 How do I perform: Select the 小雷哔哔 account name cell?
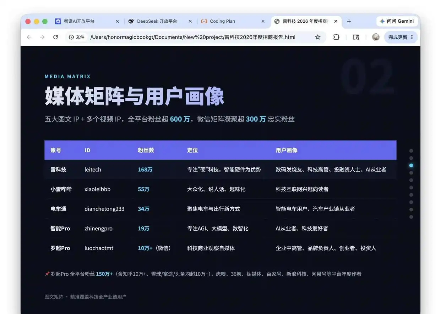point(61,189)
